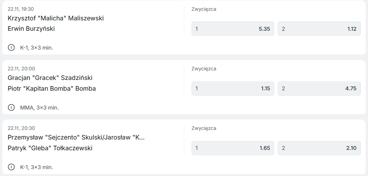Click info icon next to K-1 Maliszewski fight
The width and height of the screenshot is (368, 176).
(12, 48)
